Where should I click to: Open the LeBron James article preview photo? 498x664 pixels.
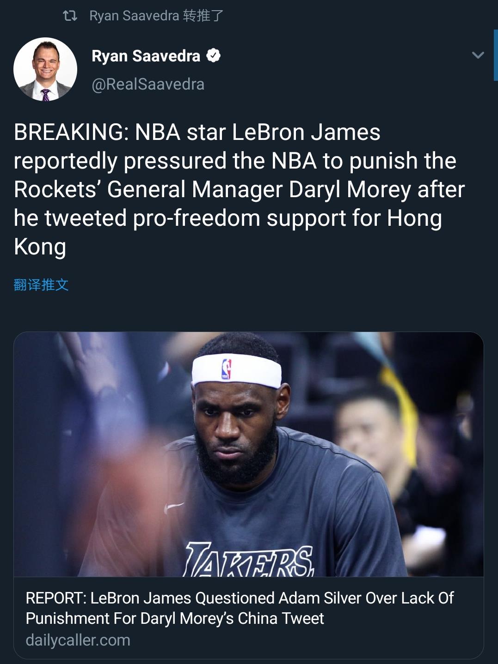click(x=249, y=454)
